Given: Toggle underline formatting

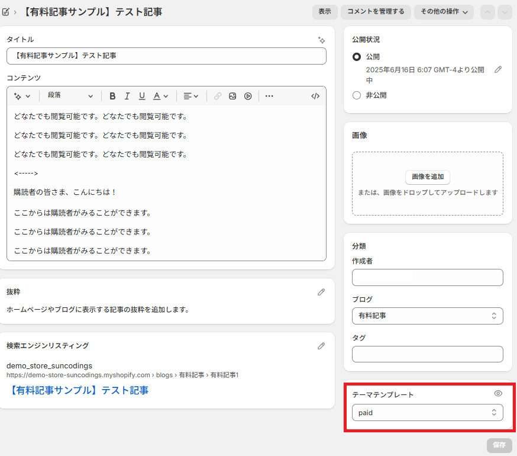Looking at the screenshot, I should pyautogui.click(x=142, y=96).
